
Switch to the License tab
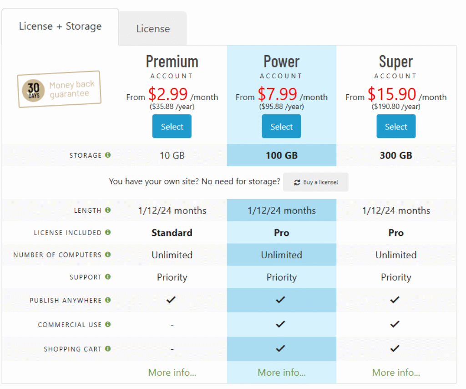click(153, 29)
